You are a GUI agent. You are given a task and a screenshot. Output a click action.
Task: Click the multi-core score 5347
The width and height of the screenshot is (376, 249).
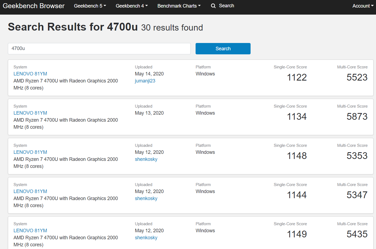pos(357,195)
